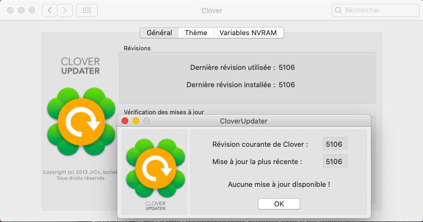Open the Variables NVRAM tab
Image resolution: width=423 pixels, height=222 pixels.
[248, 33]
